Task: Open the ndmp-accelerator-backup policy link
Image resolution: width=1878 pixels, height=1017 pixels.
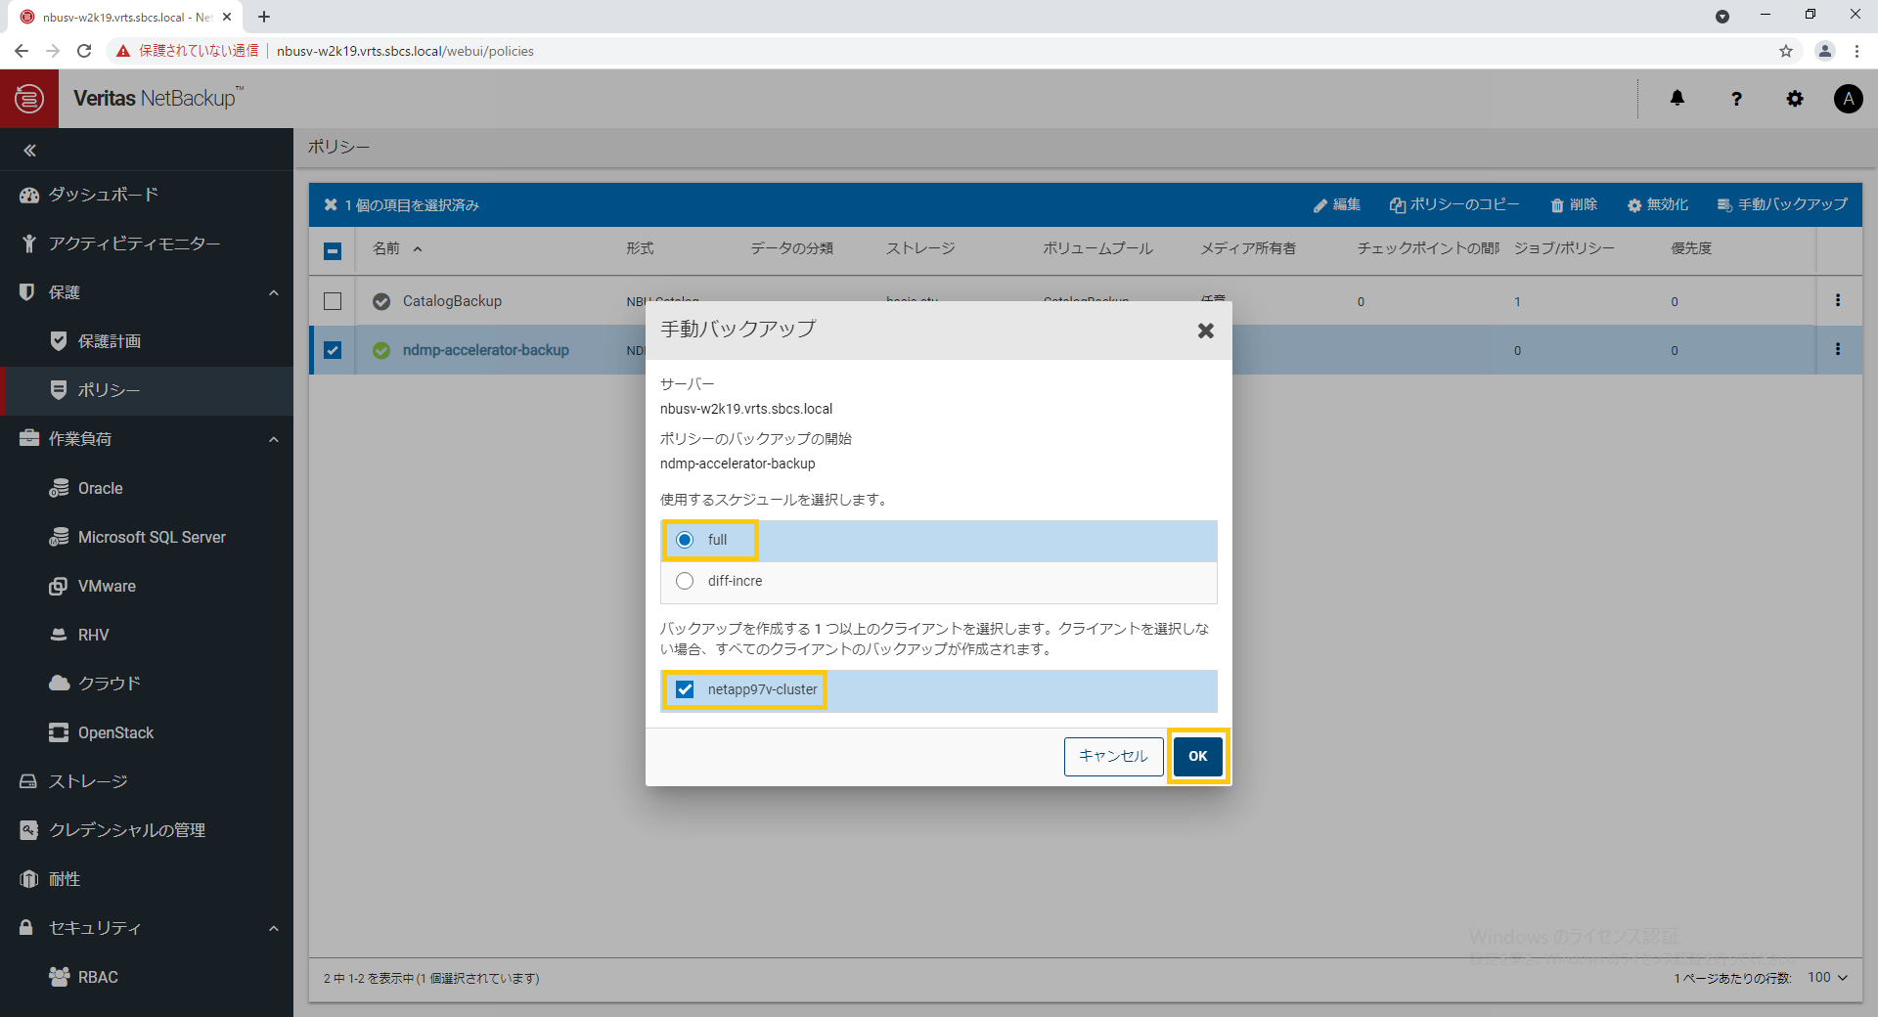Action: [x=485, y=350]
